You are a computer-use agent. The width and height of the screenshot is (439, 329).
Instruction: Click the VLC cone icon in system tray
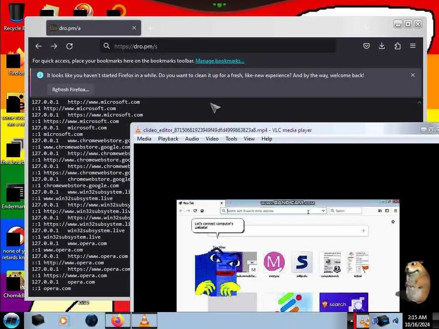[x=363, y=321]
